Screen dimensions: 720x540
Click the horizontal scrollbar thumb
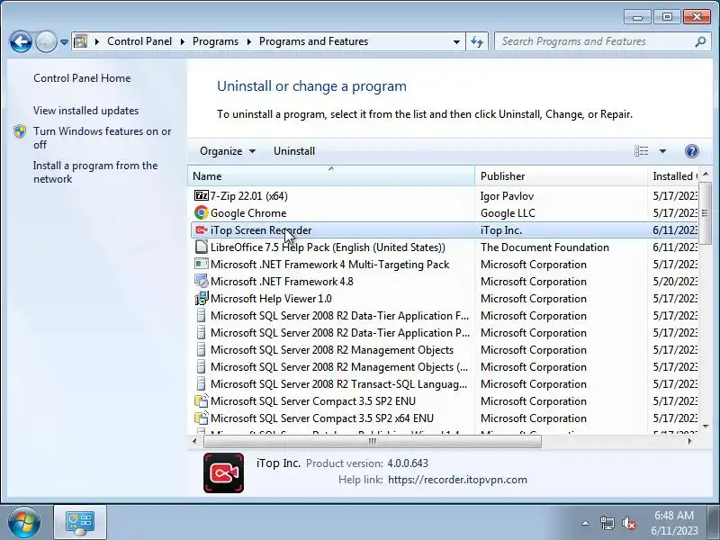(x=373, y=441)
